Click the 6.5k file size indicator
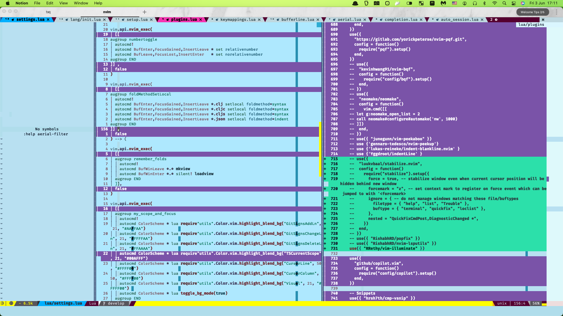The image size is (563, 316). coord(28,303)
